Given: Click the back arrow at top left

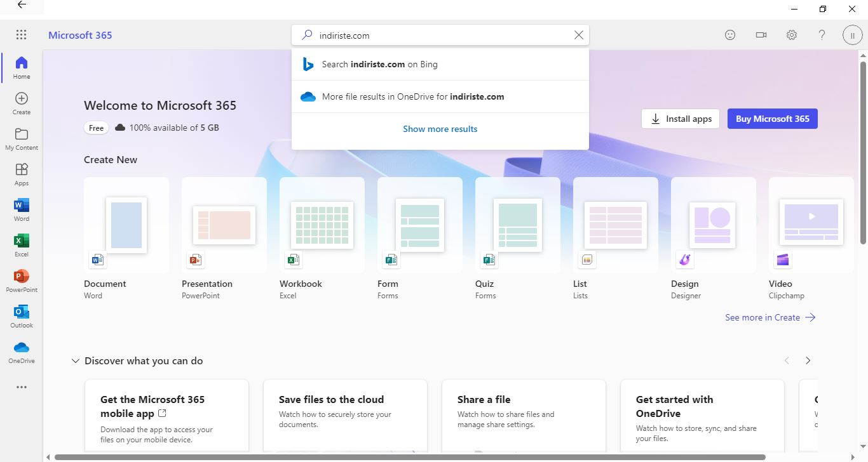Looking at the screenshot, I should point(22,5).
